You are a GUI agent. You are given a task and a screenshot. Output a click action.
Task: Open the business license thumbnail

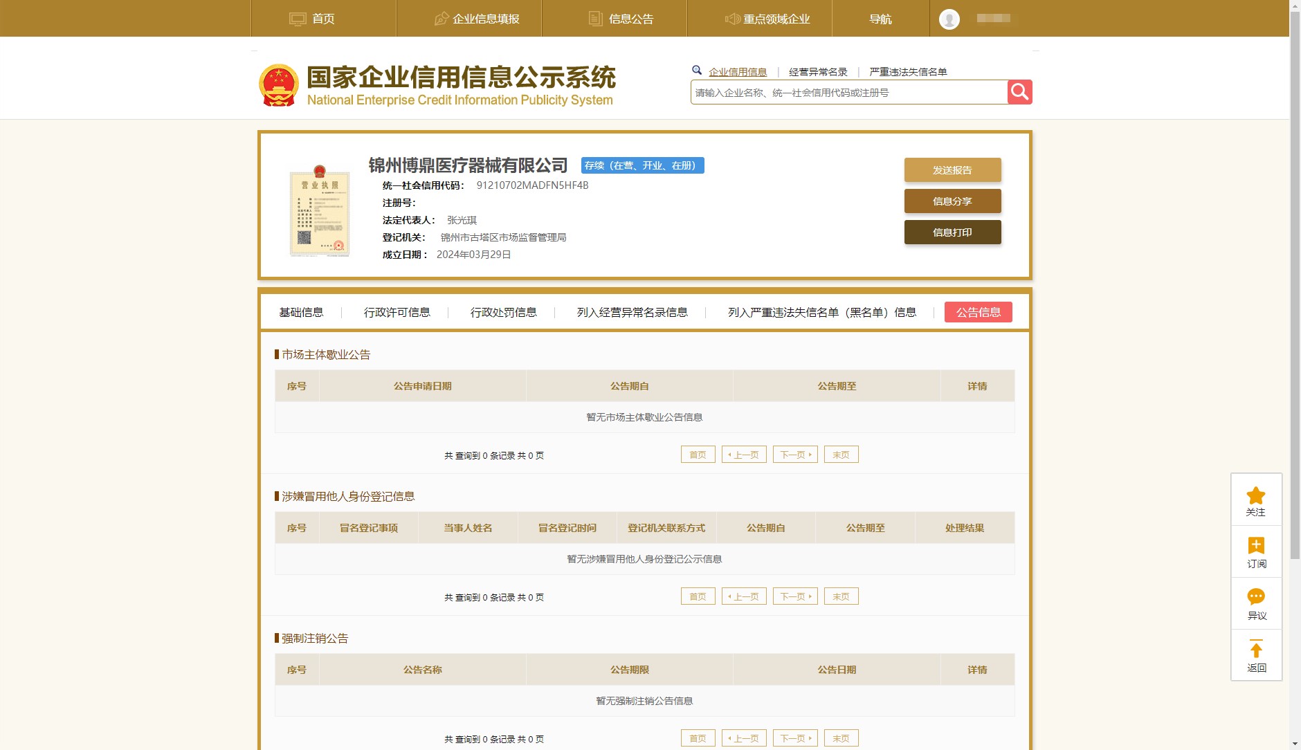coord(319,210)
